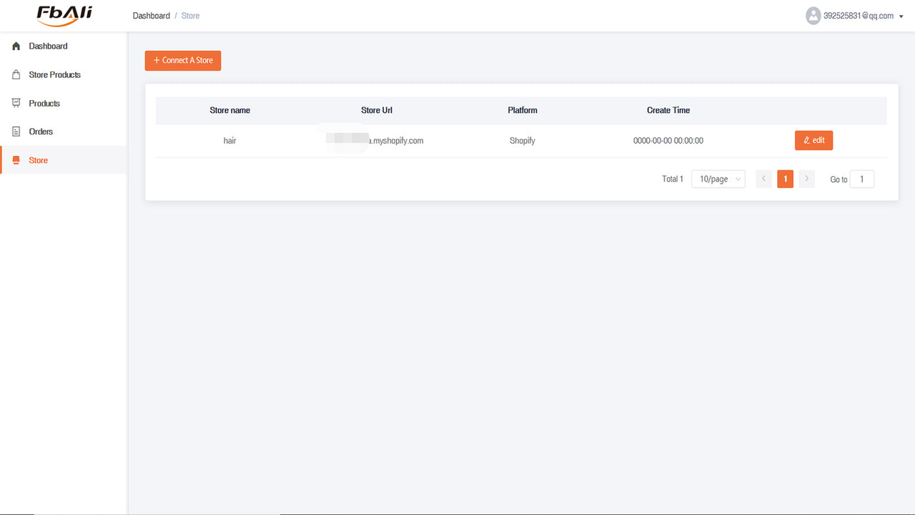Edit the hair store row

click(x=813, y=140)
